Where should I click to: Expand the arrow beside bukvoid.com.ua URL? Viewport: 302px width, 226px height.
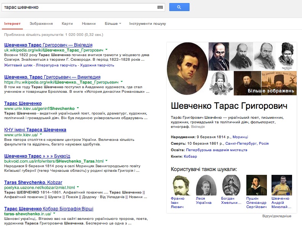point(106,161)
